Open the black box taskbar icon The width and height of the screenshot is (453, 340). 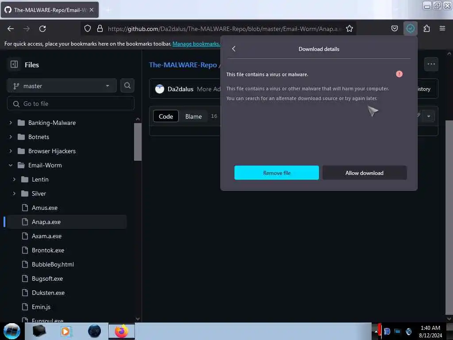[x=39, y=331]
